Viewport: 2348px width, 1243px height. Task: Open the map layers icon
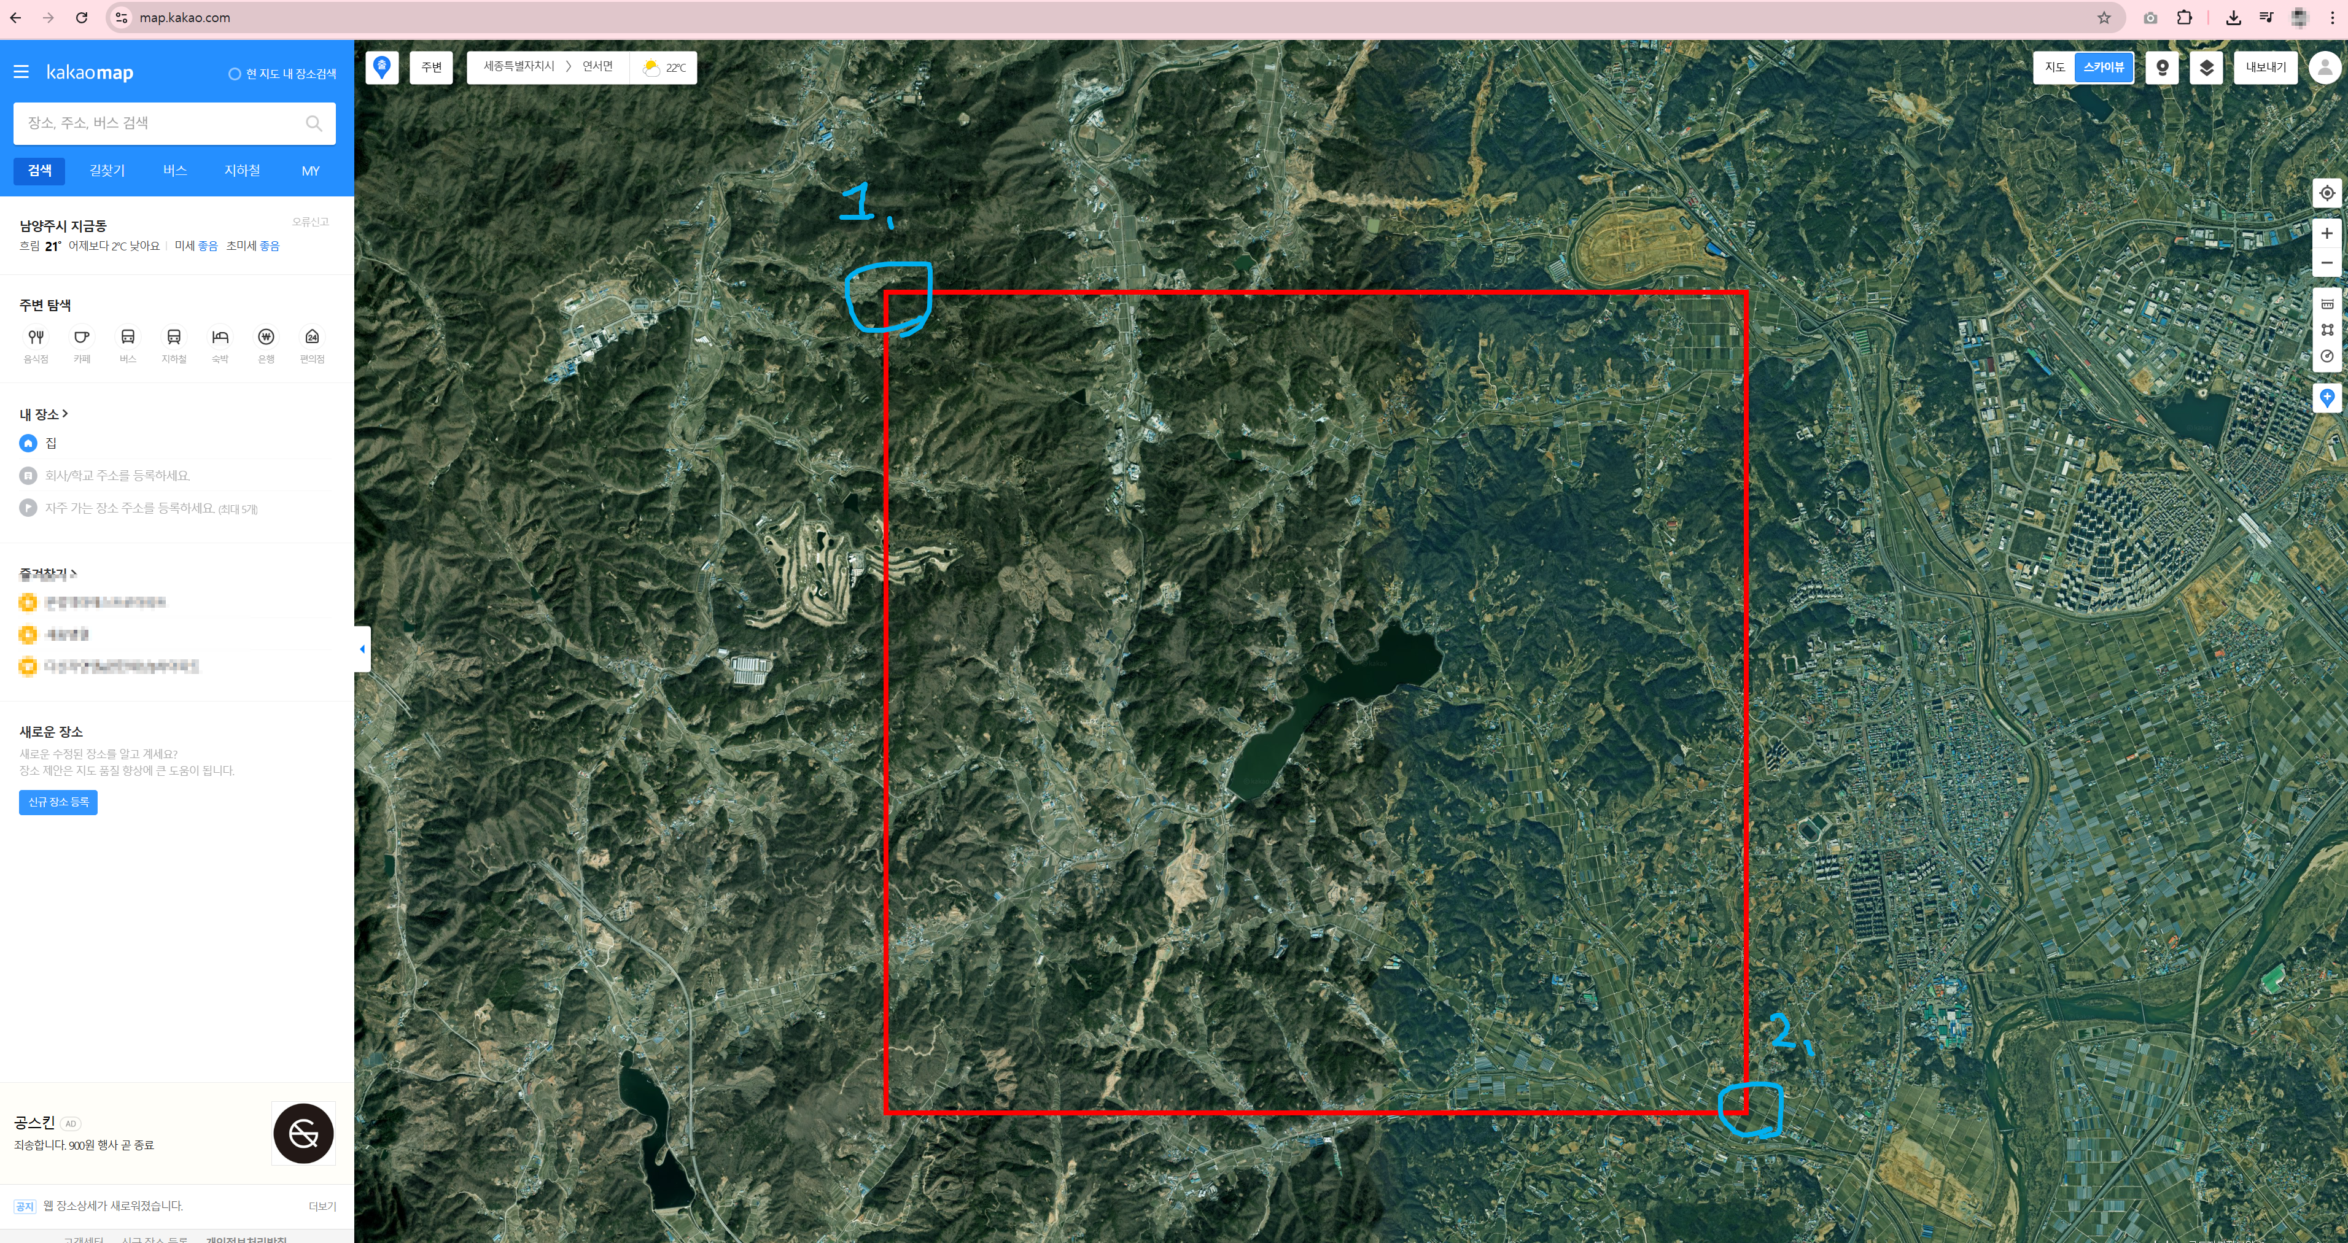click(x=2206, y=68)
